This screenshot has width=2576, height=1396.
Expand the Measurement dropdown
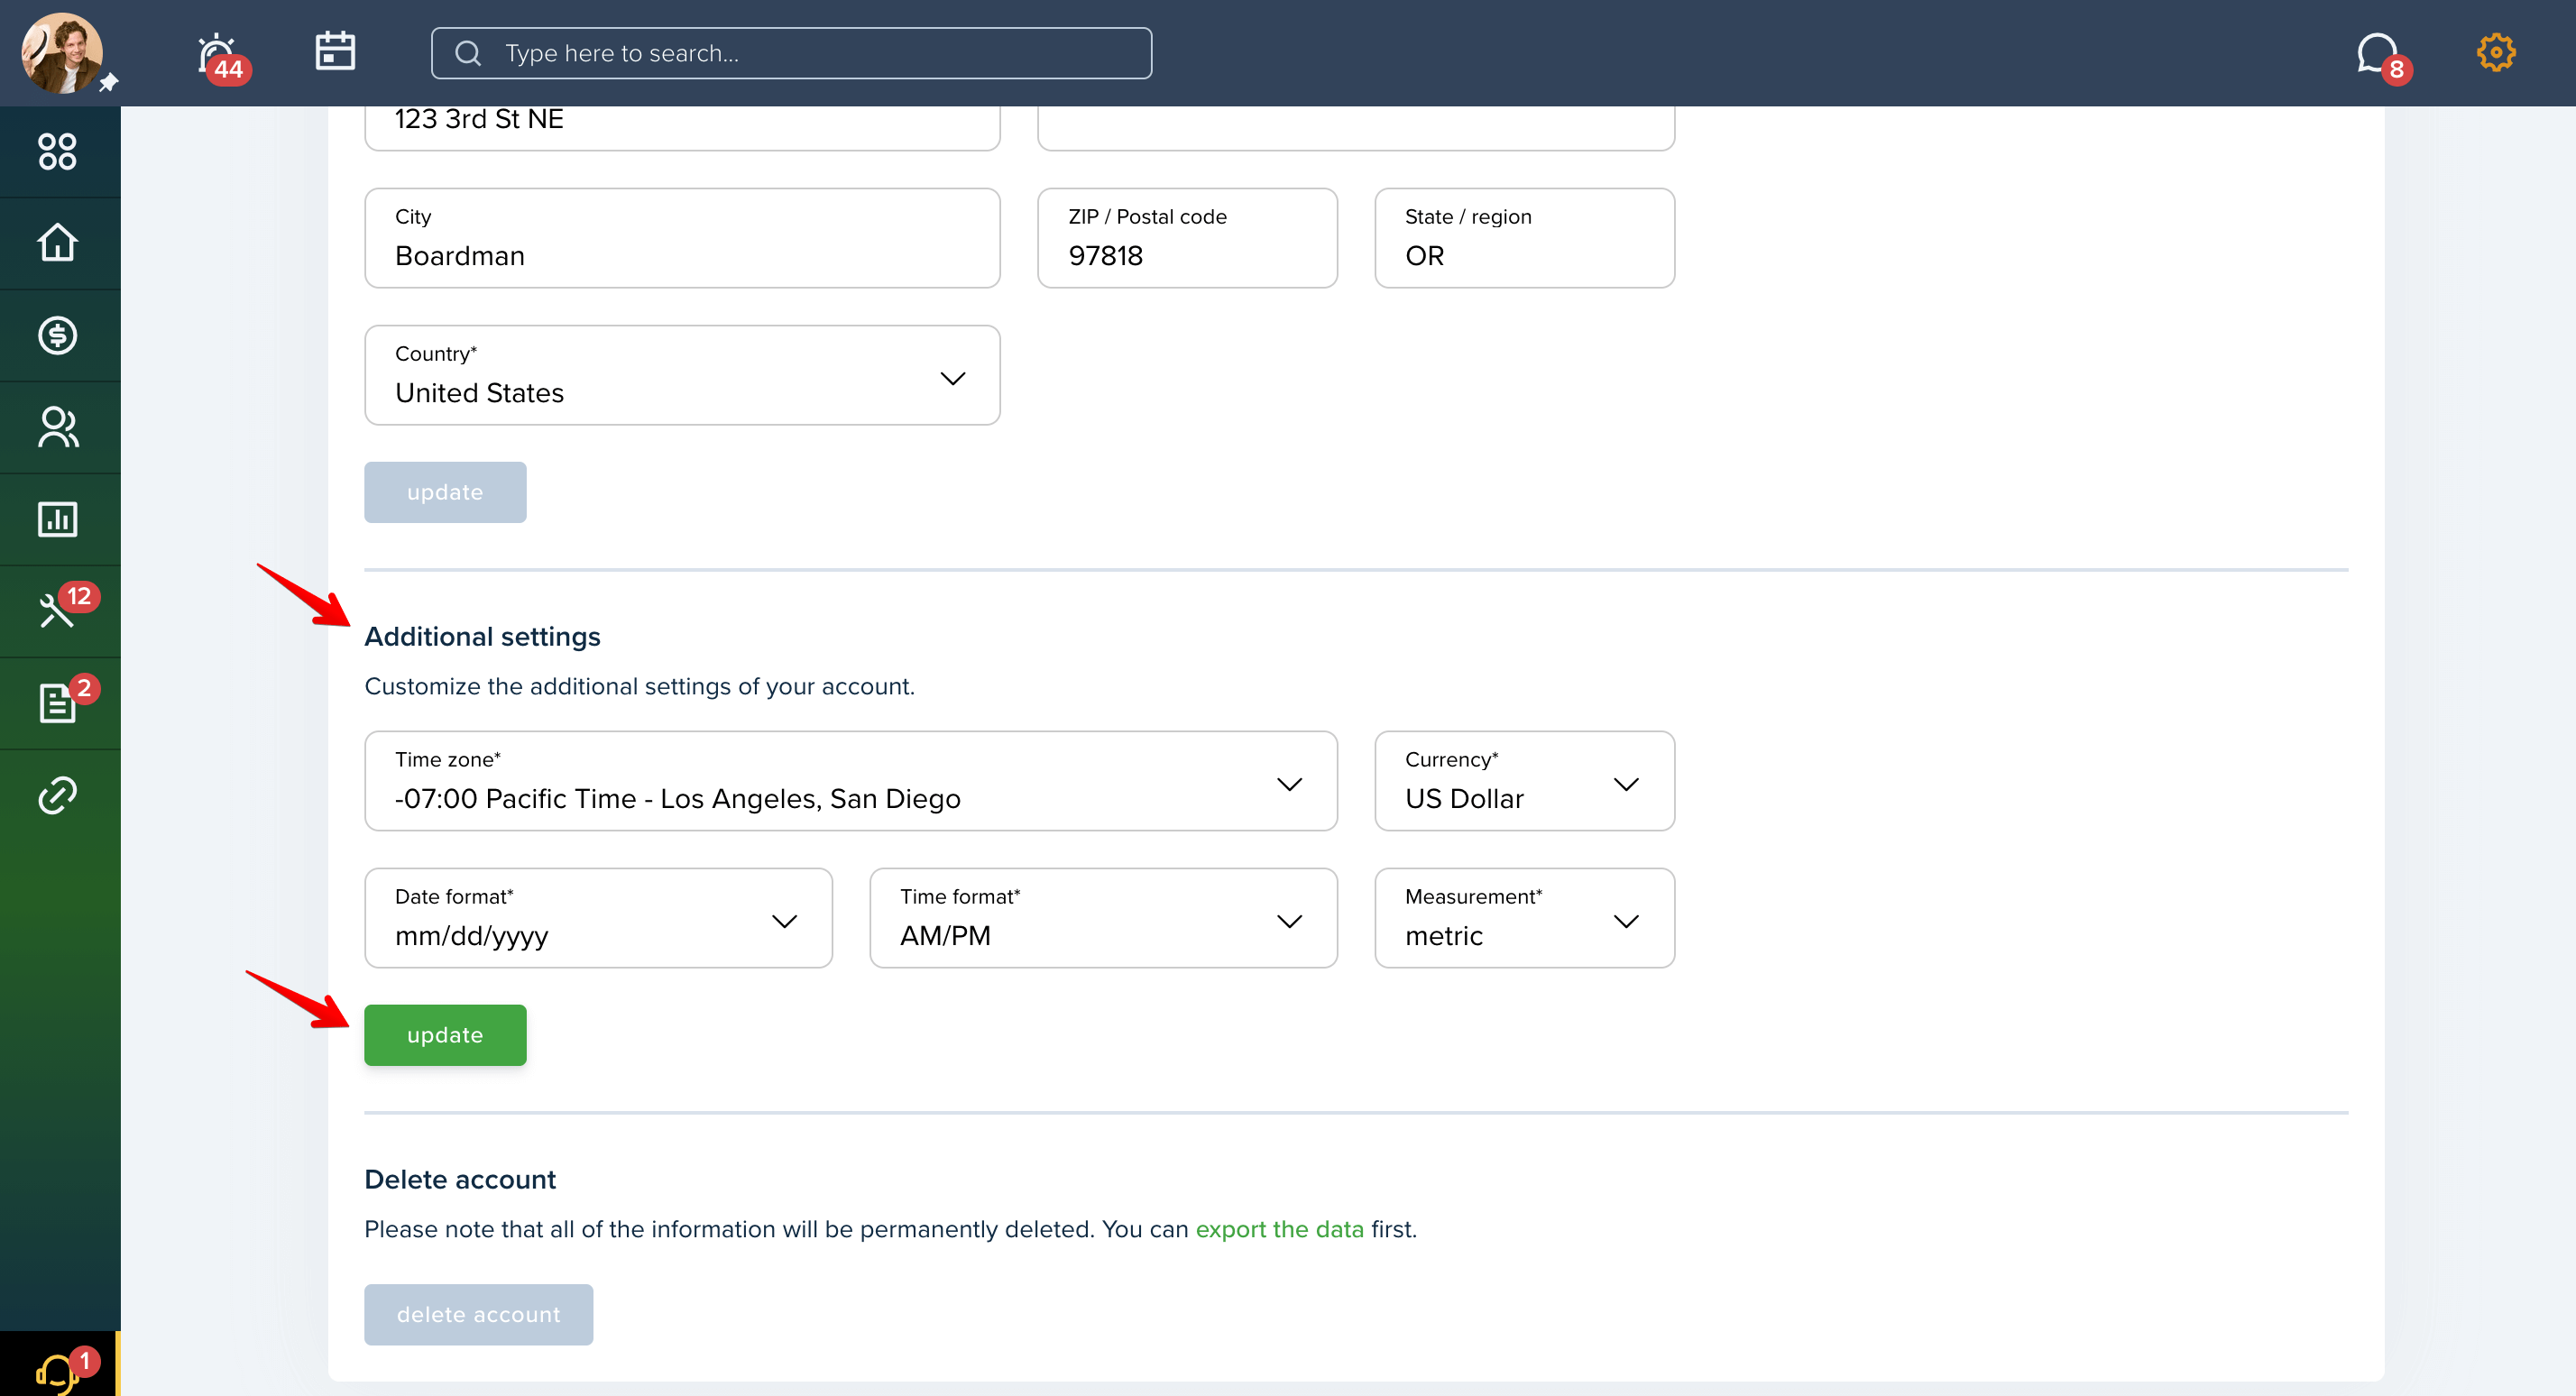[1524, 918]
